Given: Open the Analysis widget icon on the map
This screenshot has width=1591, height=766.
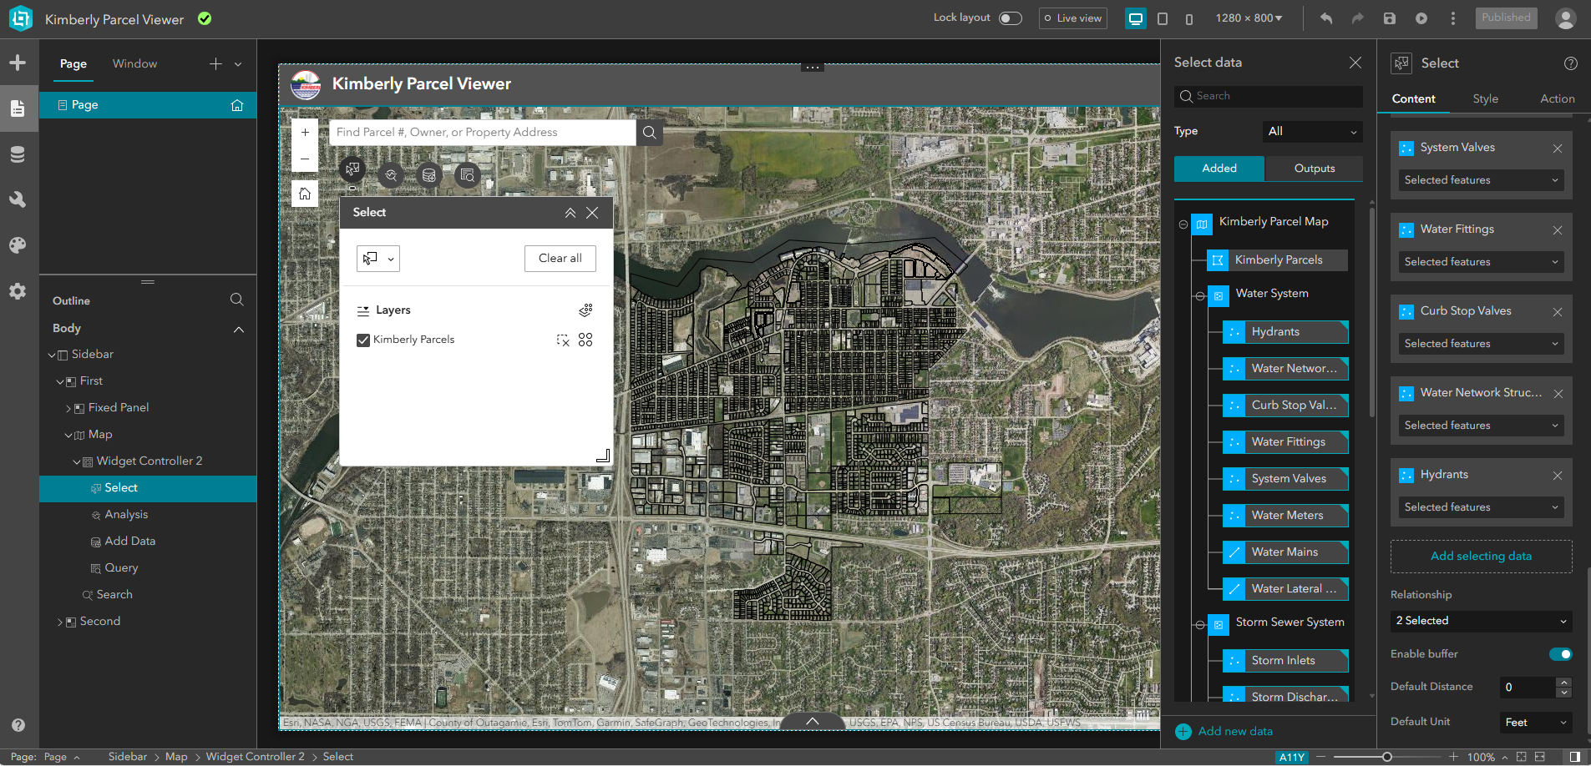Looking at the screenshot, I should (x=390, y=175).
